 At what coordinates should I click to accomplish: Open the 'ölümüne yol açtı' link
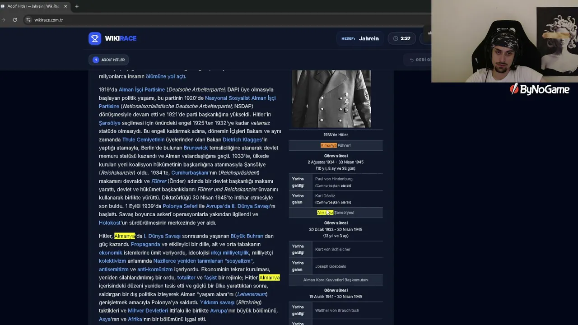pyautogui.click(x=166, y=76)
